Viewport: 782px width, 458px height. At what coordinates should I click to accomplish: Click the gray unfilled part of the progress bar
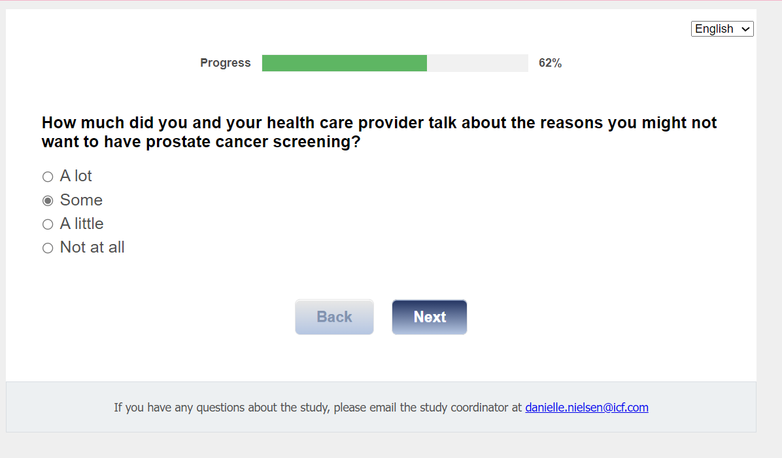tap(477, 63)
